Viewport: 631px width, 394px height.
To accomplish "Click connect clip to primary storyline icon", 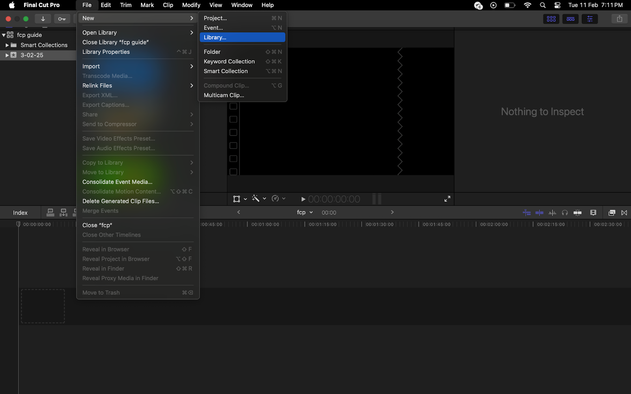I will [x=50, y=212].
